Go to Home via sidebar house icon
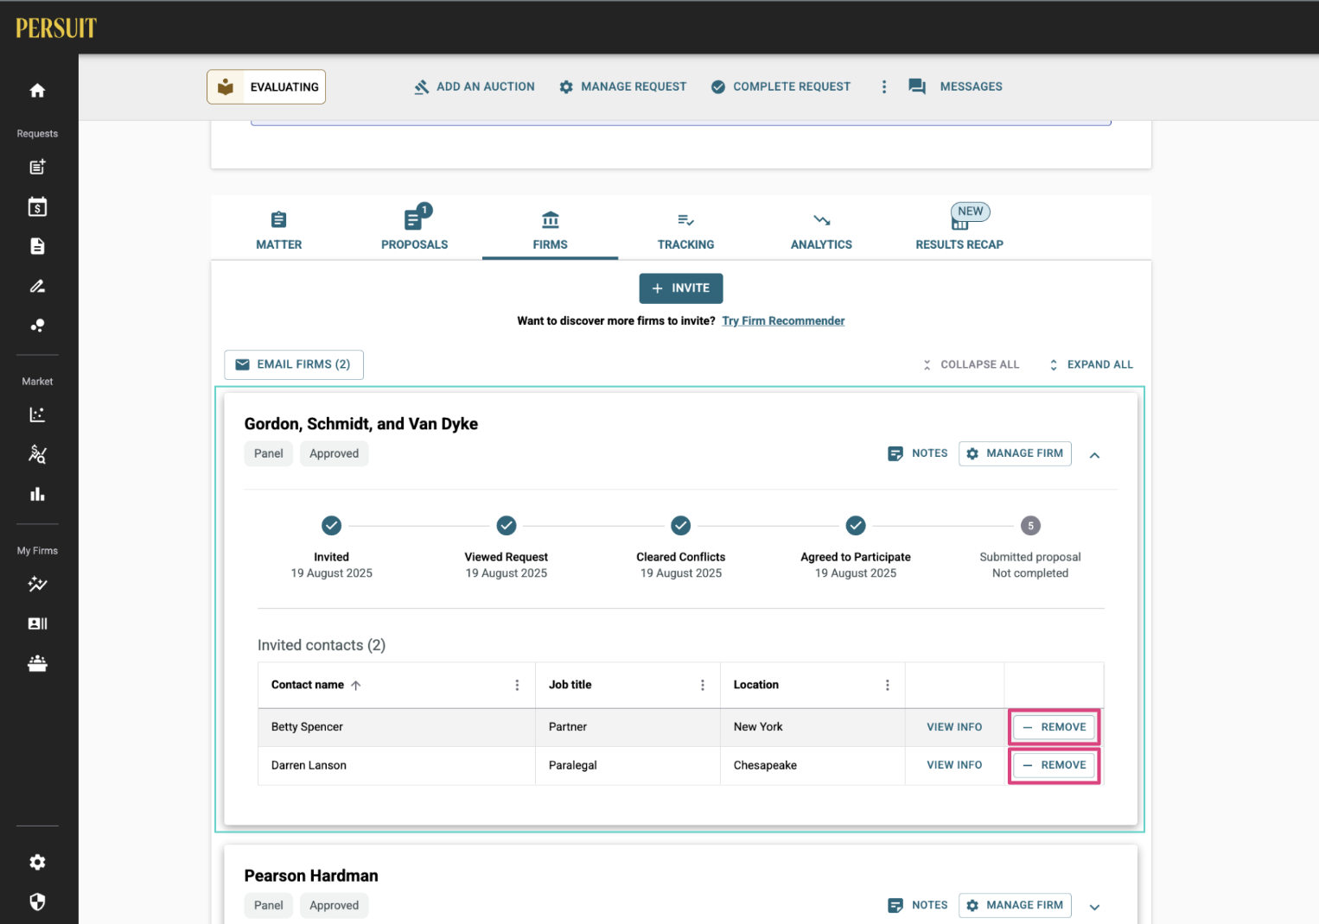The height and width of the screenshot is (924, 1319). click(x=37, y=91)
